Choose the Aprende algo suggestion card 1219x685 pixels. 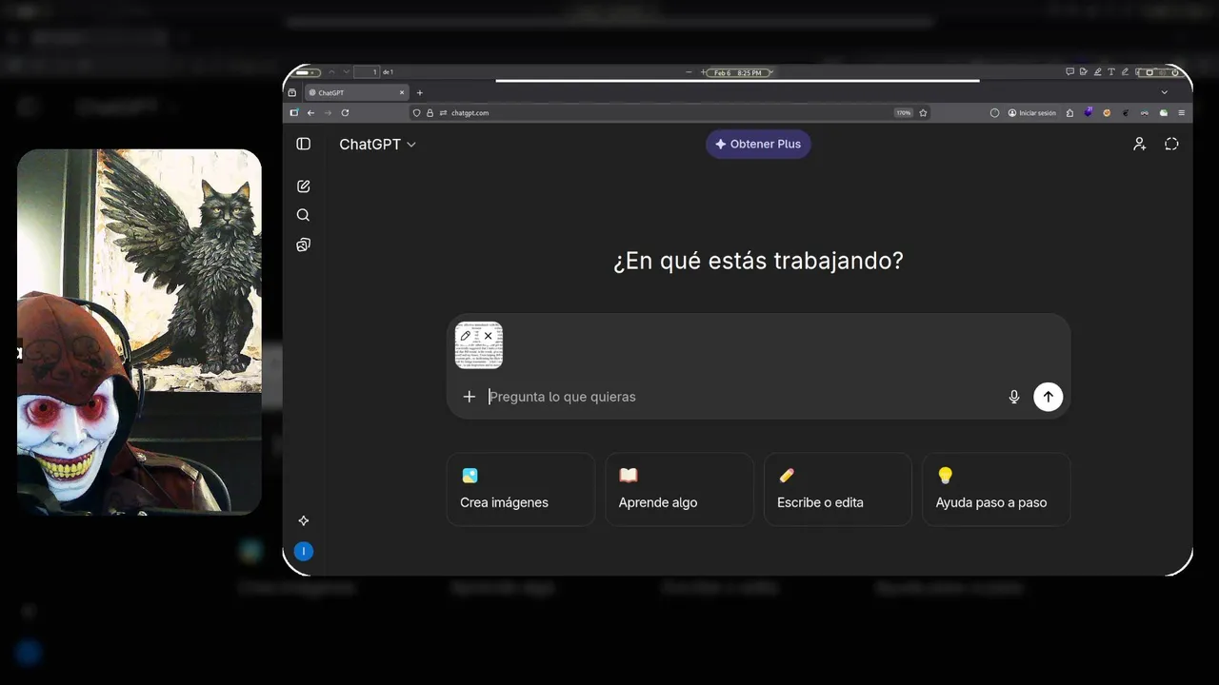[x=679, y=489]
